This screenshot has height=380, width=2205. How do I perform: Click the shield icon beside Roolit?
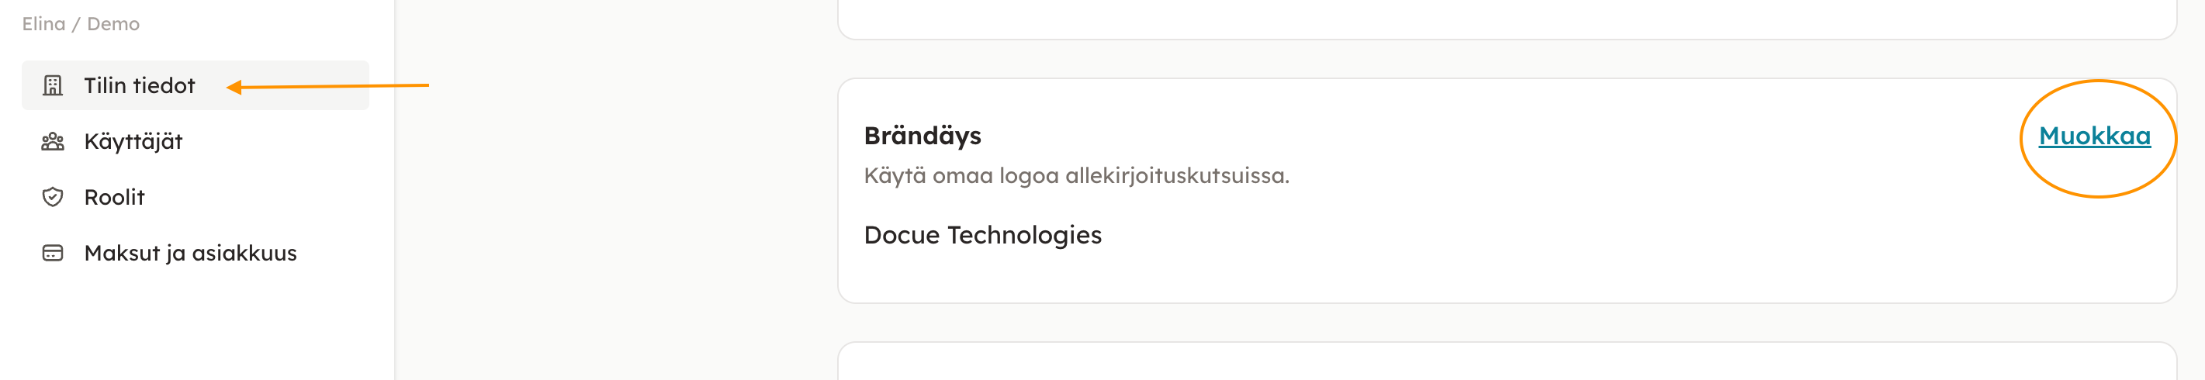(x=53, y=197)
